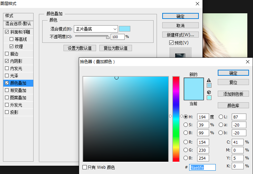Enable the 等高线 checkbox

11,39
